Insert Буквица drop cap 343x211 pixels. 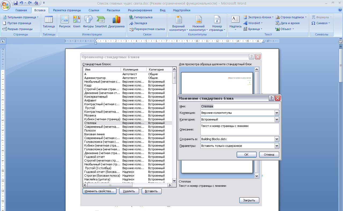(x=253, y=29)
